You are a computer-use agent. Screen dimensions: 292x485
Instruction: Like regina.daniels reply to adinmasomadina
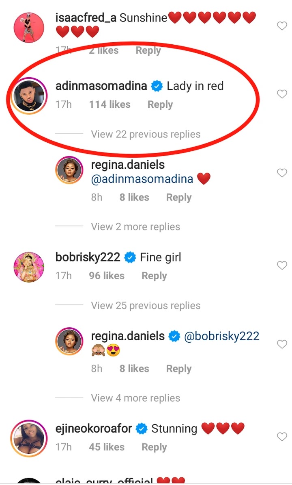coord(282,173)
